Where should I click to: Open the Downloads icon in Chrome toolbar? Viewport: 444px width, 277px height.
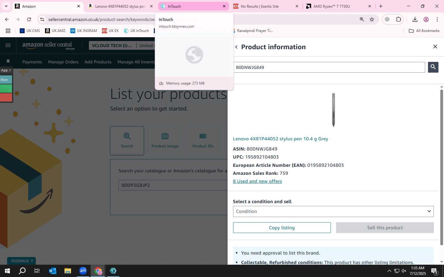point(415,19)
